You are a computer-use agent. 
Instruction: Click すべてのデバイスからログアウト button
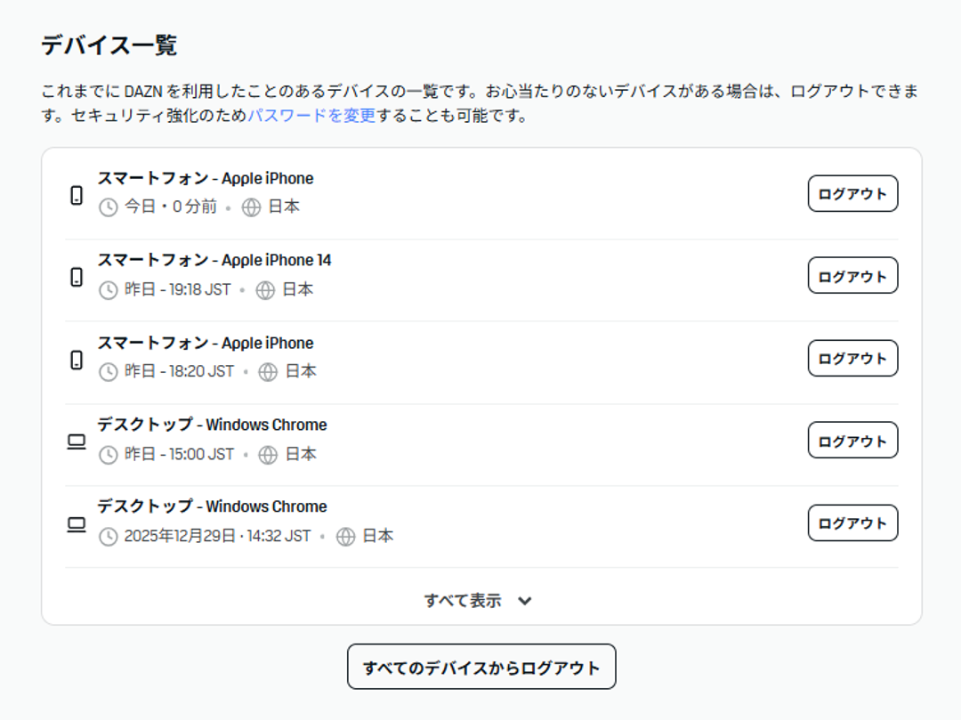click(481, 668)
